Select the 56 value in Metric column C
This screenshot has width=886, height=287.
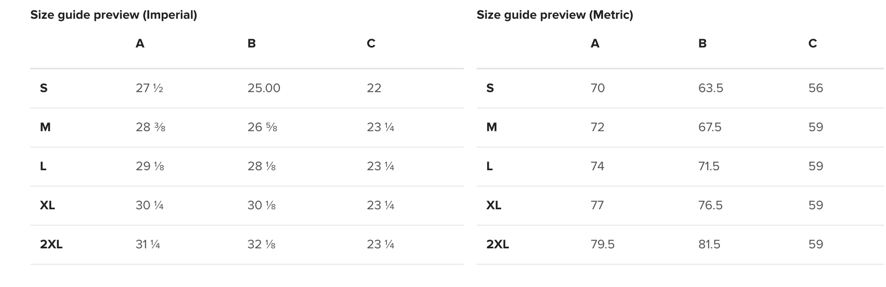click(x=815, y=88)
